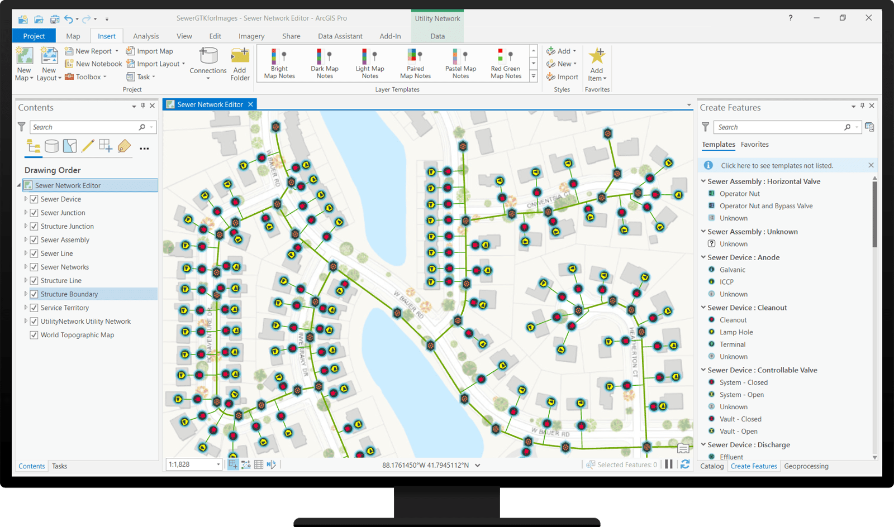Click the List By Data Source icon
The width and height of the screenshot is (894, 527).
click(51, 146)
